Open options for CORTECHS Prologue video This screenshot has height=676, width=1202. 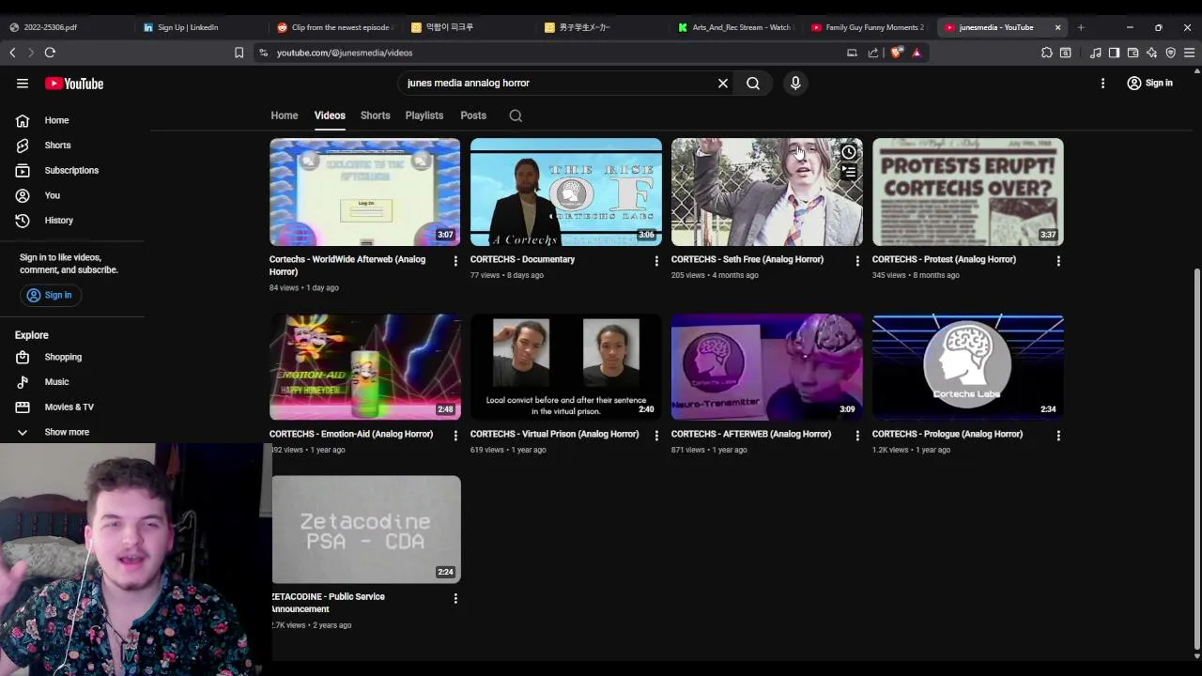click(x=1058, y=436)
